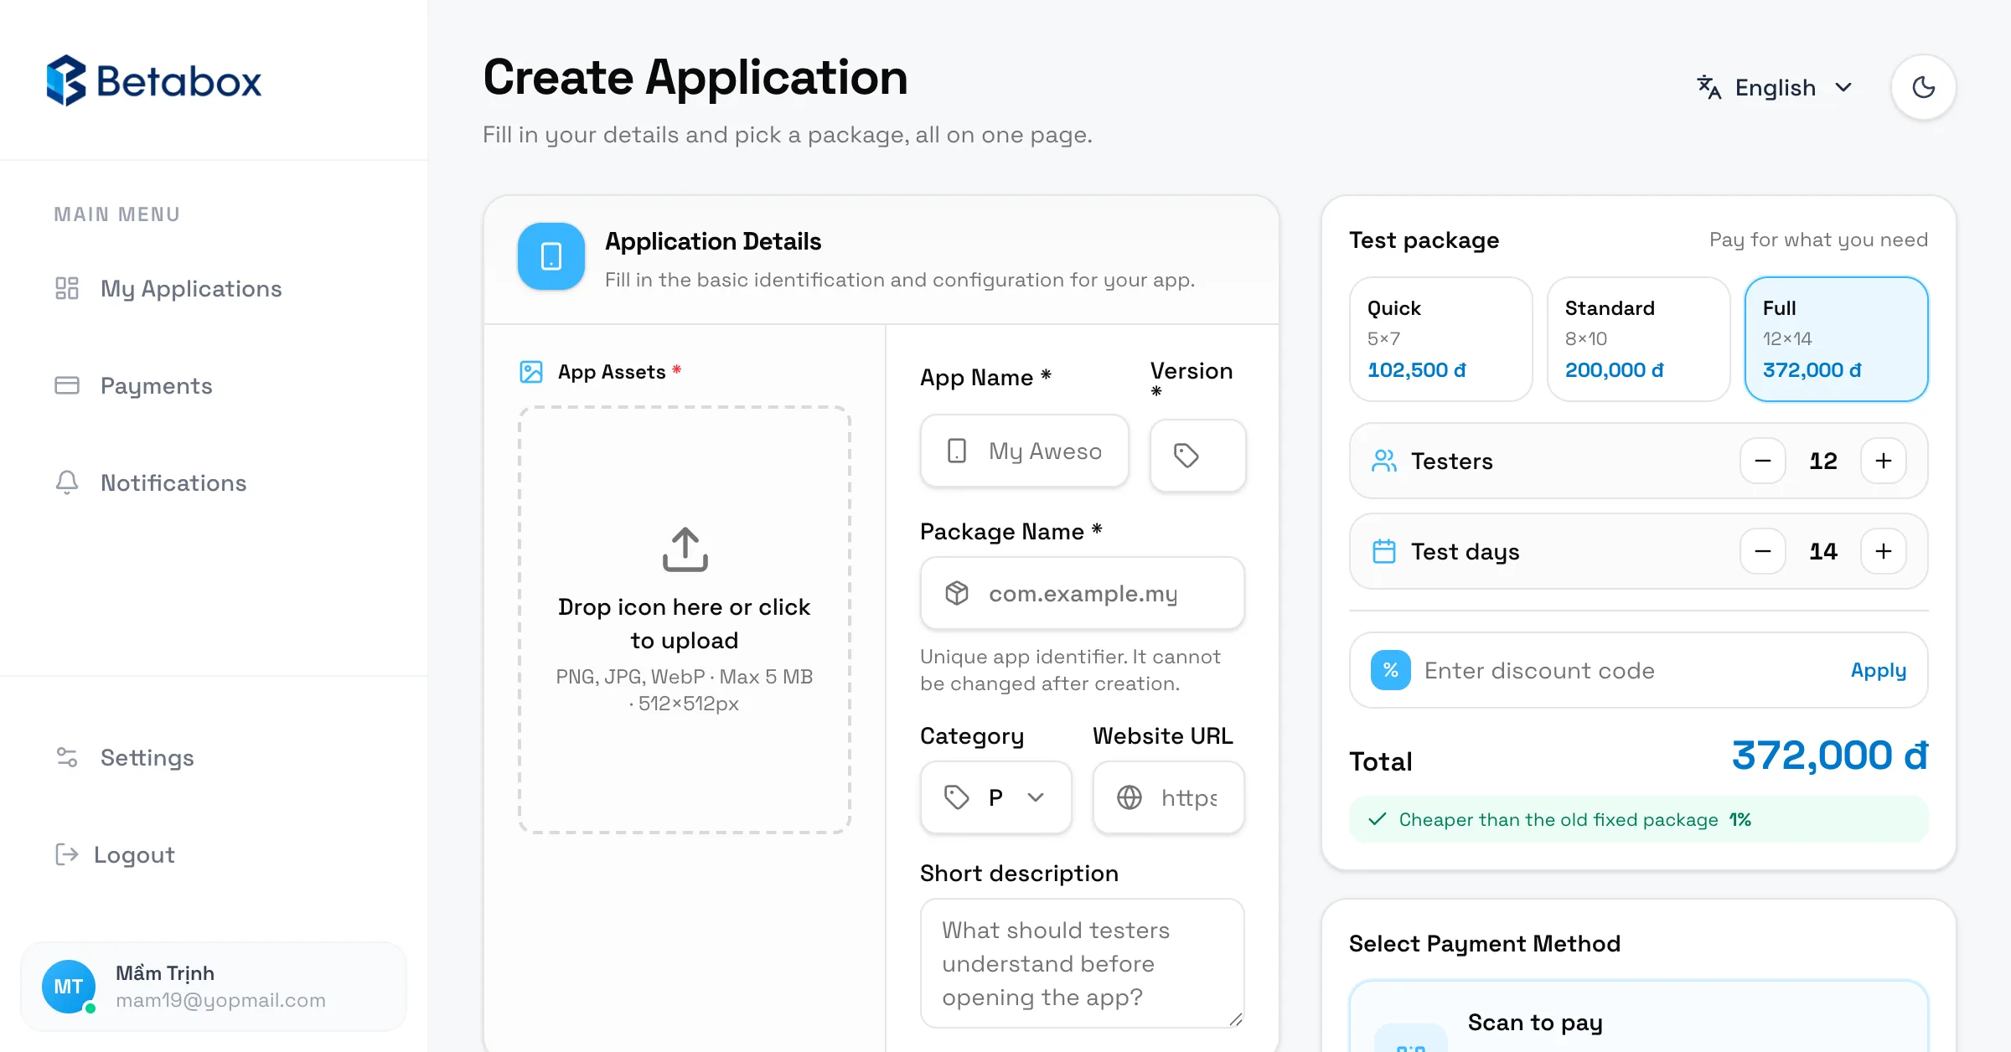The image size is (2011, 1052).
Task: Click the MT user avatar
Action: (x=69, y=987)
